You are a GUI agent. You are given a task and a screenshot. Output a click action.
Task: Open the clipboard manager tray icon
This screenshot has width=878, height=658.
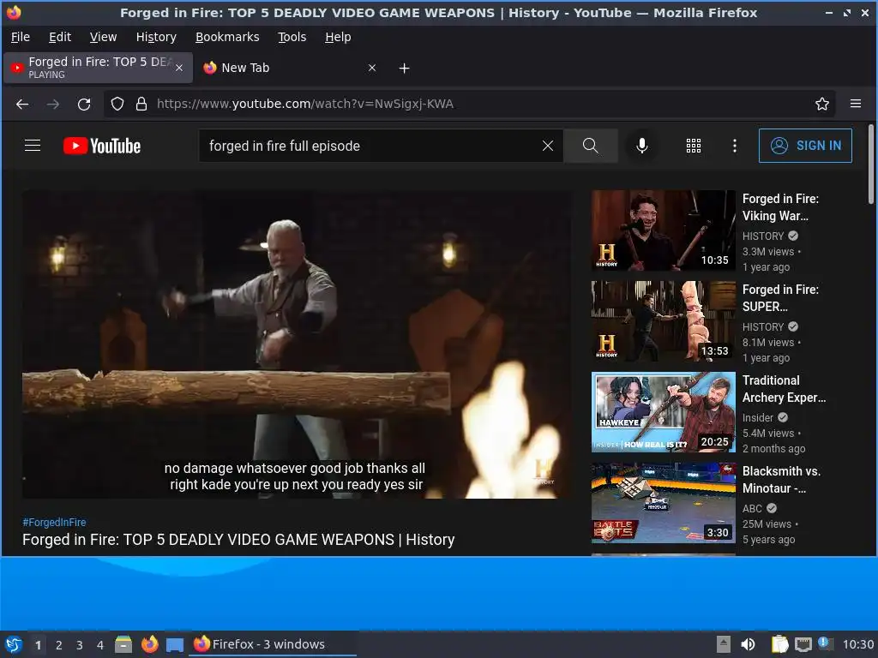point(780,644)
